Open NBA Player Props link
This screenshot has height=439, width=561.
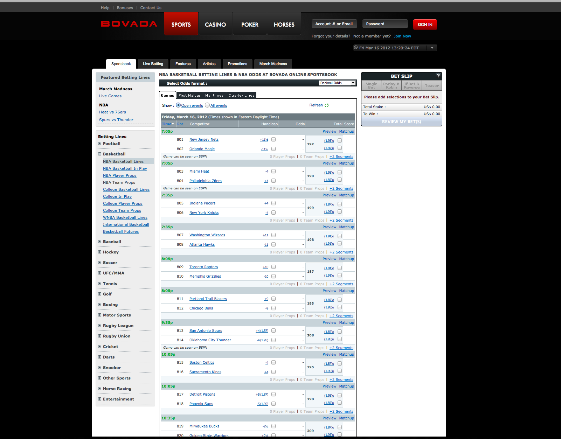(x=120, y=175)
